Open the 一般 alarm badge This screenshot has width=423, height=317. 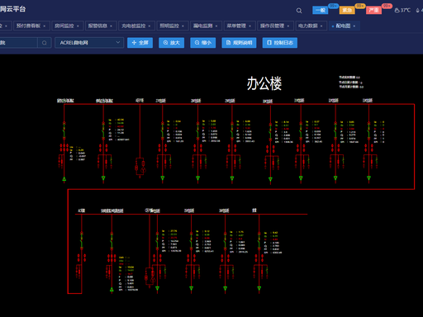click(320, 10)
